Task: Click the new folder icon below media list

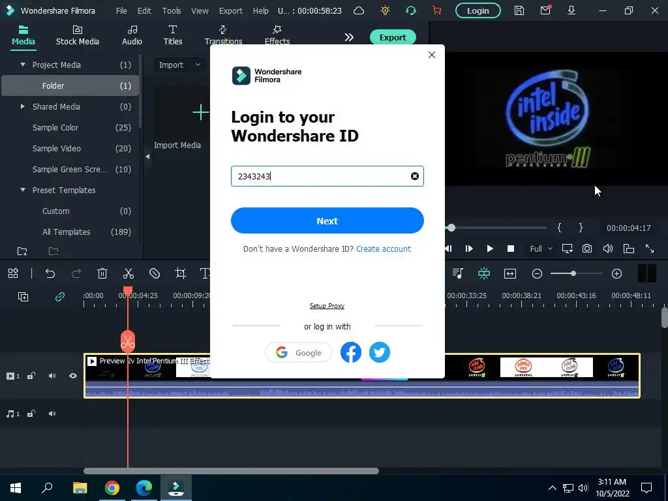Action: (22, 251)
